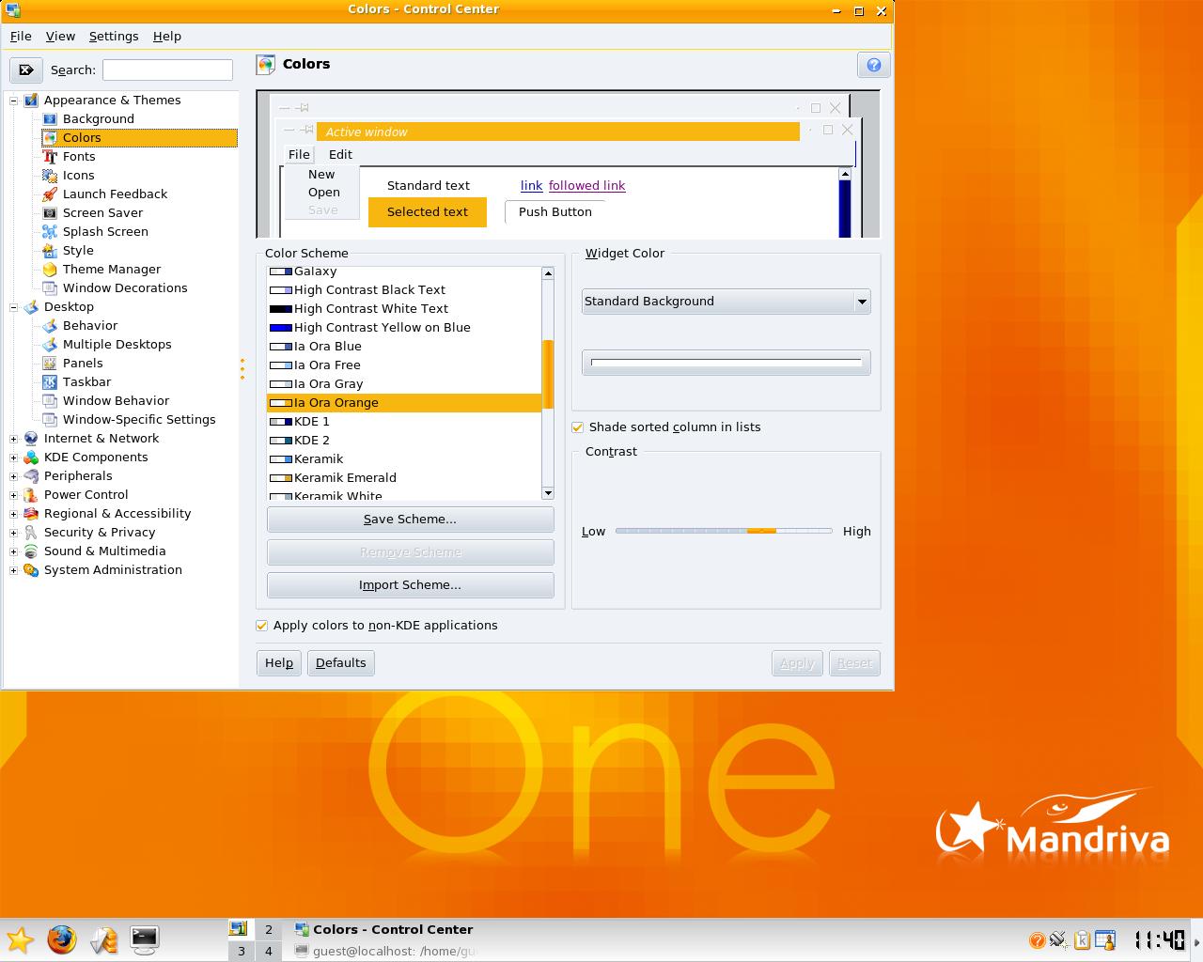
Task: Launch Firefox from the panel
Action: [62, 939]
